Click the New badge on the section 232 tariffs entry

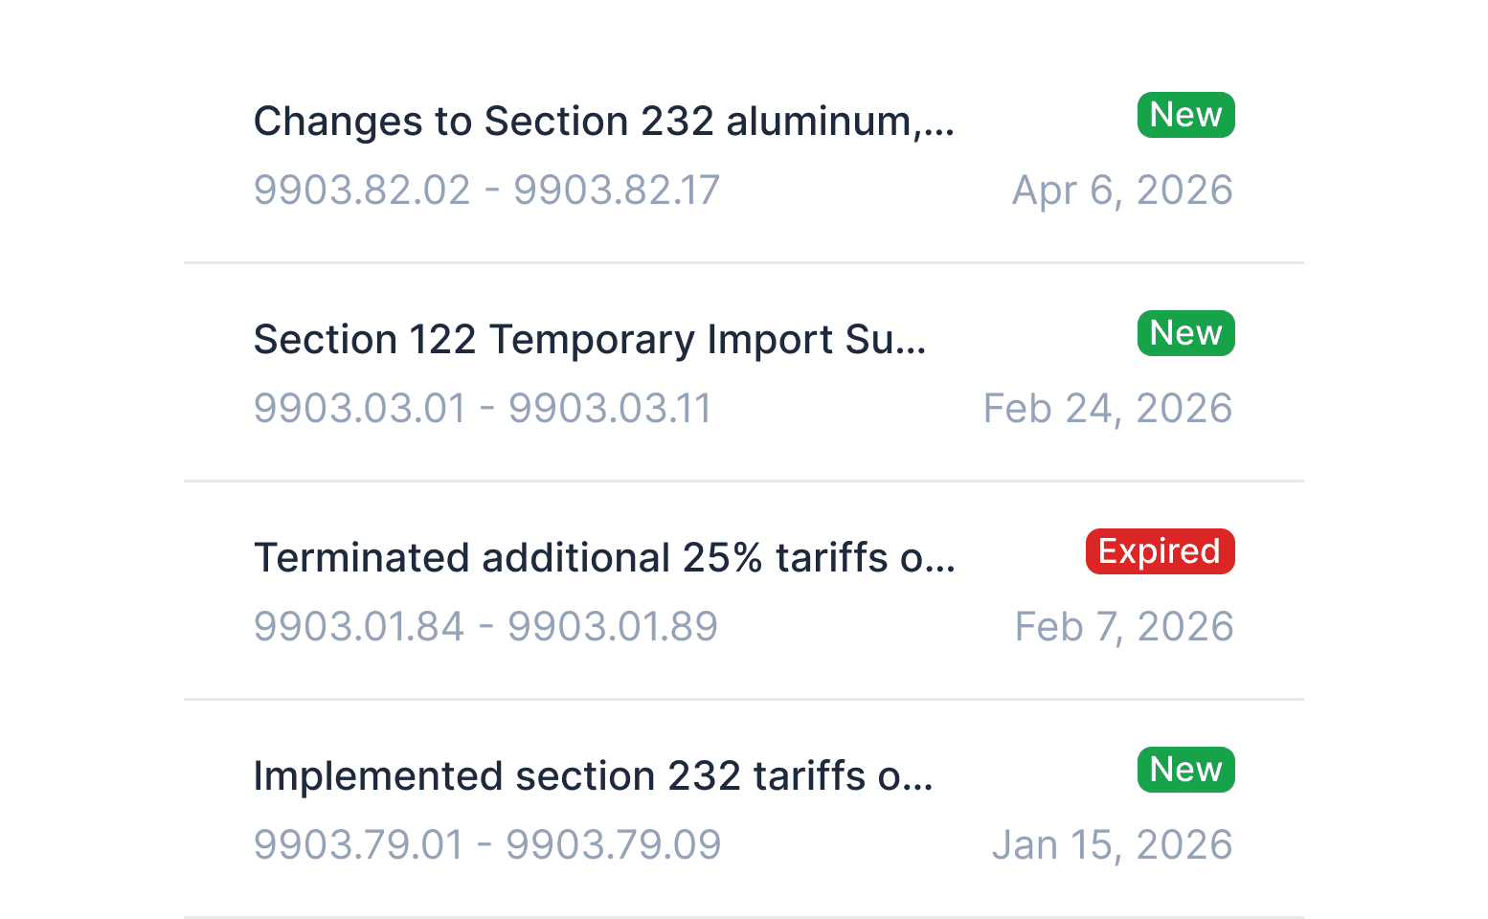[1185, 770]
